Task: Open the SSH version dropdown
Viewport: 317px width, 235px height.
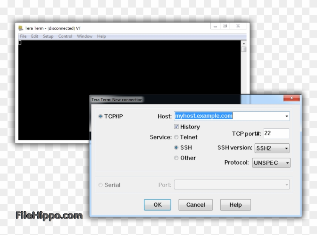Action: coord(286,148)
